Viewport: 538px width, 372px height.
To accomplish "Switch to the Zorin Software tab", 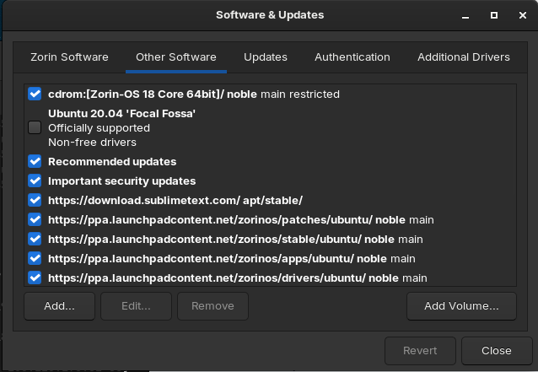I will (69, 57).
